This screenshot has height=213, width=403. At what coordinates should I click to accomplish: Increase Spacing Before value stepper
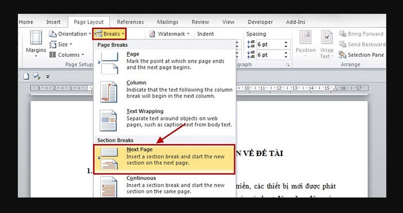pyautogui.click(x=286, y=42)
